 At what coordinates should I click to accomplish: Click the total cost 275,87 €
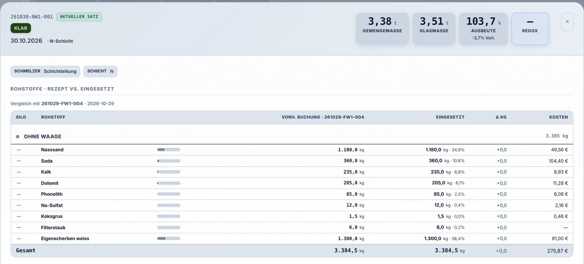(558, 251)
